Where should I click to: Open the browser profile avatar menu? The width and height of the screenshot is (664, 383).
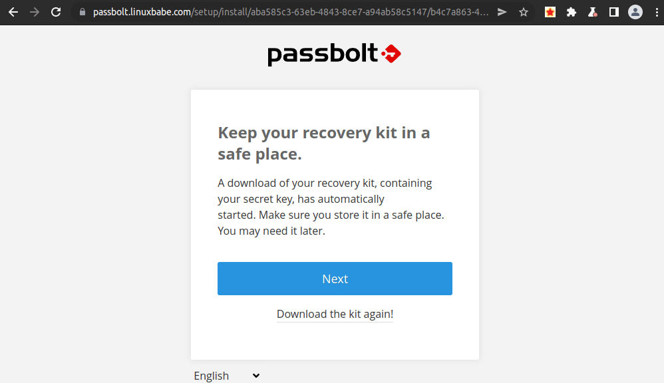coord(635,12)
